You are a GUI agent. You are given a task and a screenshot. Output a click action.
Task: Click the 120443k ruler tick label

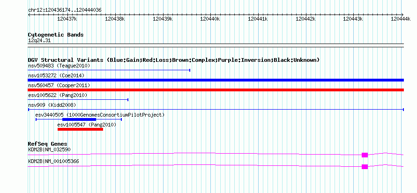353,19
